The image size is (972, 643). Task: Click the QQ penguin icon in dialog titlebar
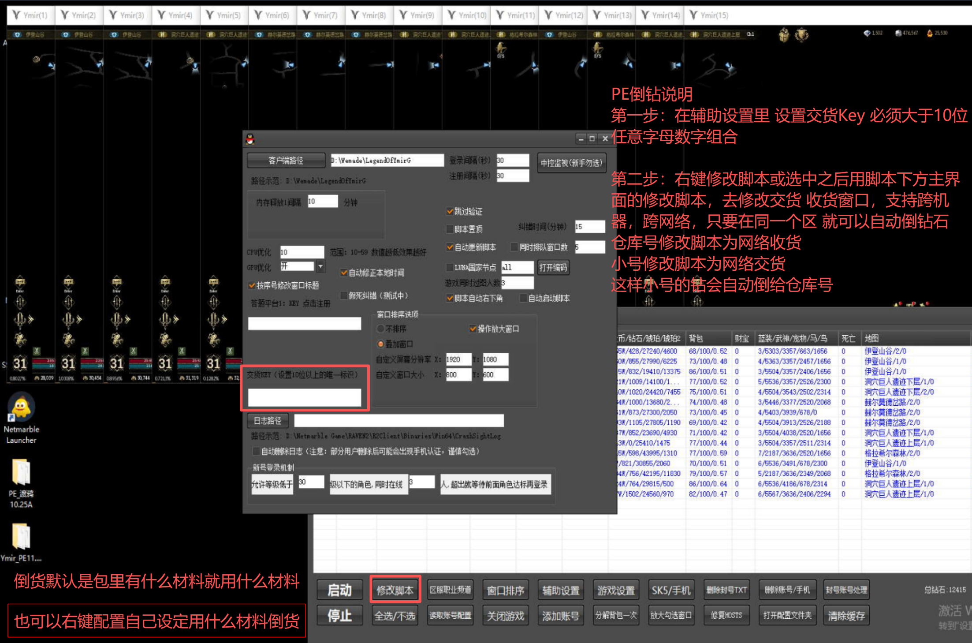250,139
